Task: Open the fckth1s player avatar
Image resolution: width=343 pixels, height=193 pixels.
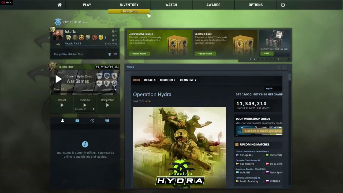Action: (x=58, y=35)
